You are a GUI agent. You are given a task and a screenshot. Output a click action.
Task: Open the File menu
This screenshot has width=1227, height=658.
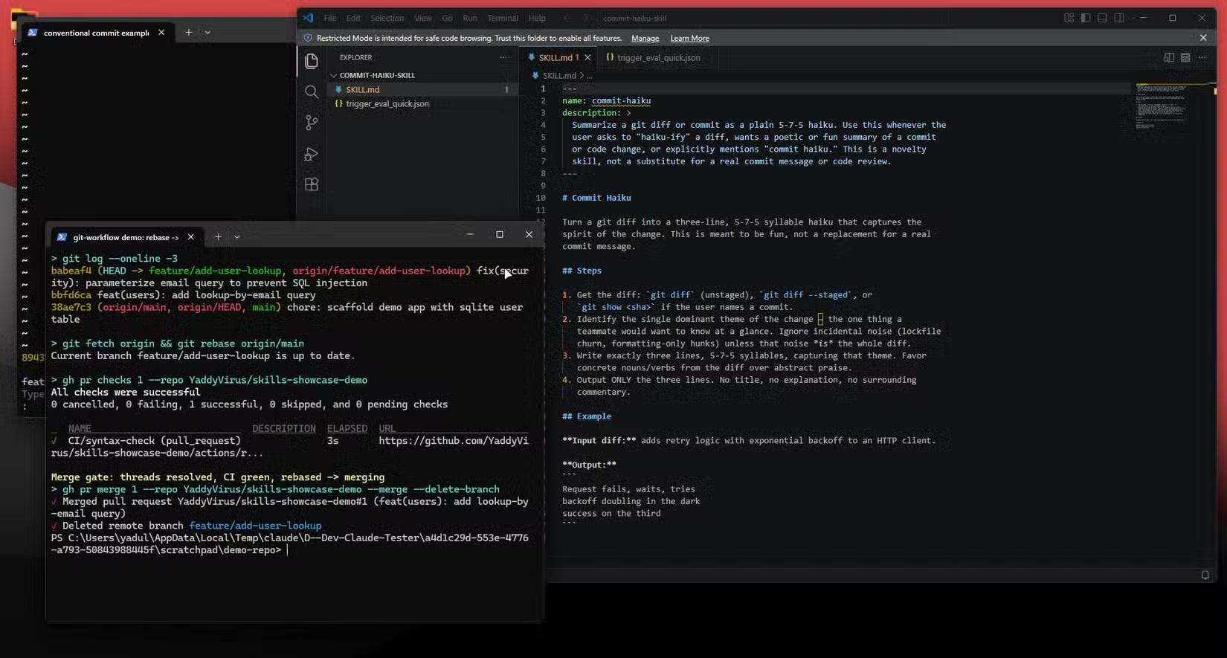[330, 18]
